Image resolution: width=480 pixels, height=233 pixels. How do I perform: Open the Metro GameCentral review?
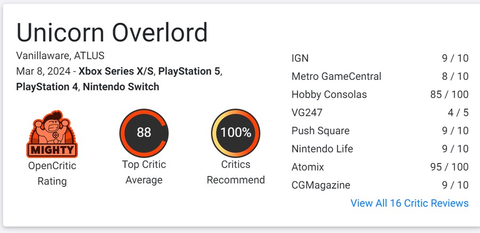tap(336, 77)
